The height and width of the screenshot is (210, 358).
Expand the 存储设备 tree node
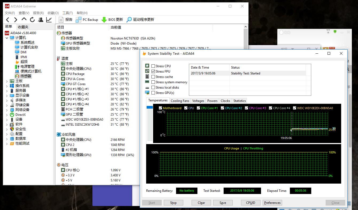7,105
